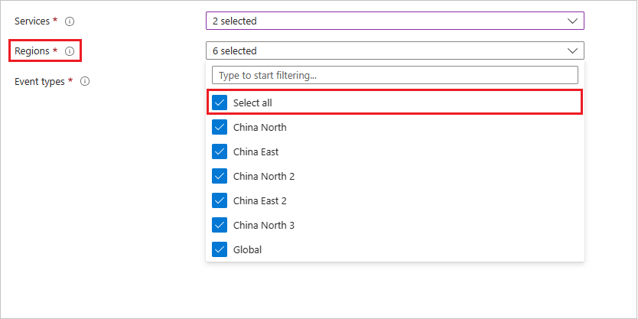Image resolution: width=638 pixels, height=319 pixels.
Task: Select the Global option label text
Action: pos(247,249)
